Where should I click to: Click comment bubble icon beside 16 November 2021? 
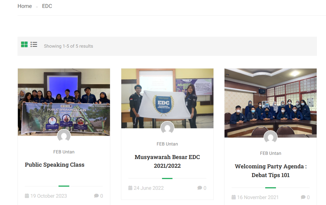pos(303,197)
